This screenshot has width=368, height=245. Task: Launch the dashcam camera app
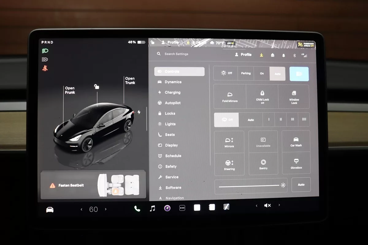coord(167,209)
